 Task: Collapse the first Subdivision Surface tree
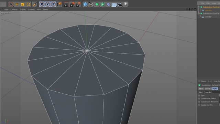click(199, 7)
